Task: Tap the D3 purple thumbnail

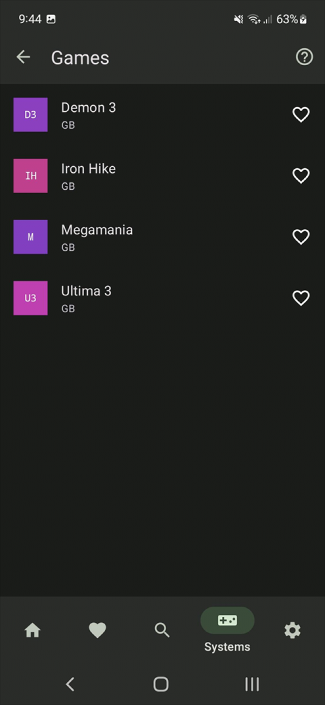Action: coord(30,115)
